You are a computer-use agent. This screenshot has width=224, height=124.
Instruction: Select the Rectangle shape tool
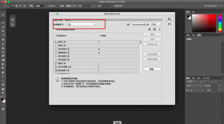3,85
